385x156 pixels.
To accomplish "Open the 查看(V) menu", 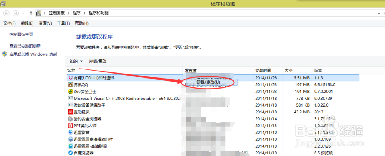I will (45, 23).
